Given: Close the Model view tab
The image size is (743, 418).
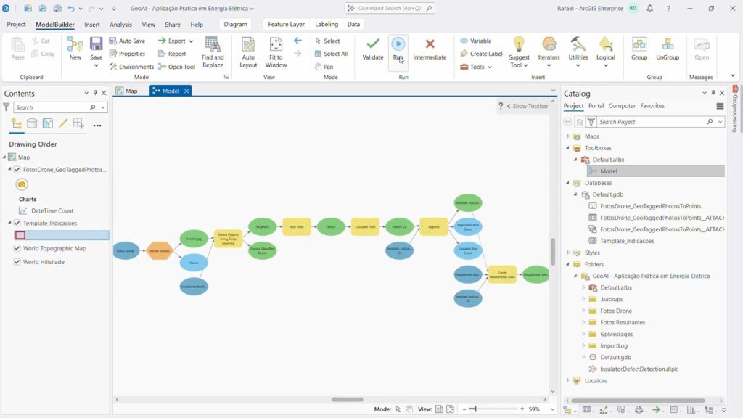Looking at the screenshot, I should tap(186, 91).
